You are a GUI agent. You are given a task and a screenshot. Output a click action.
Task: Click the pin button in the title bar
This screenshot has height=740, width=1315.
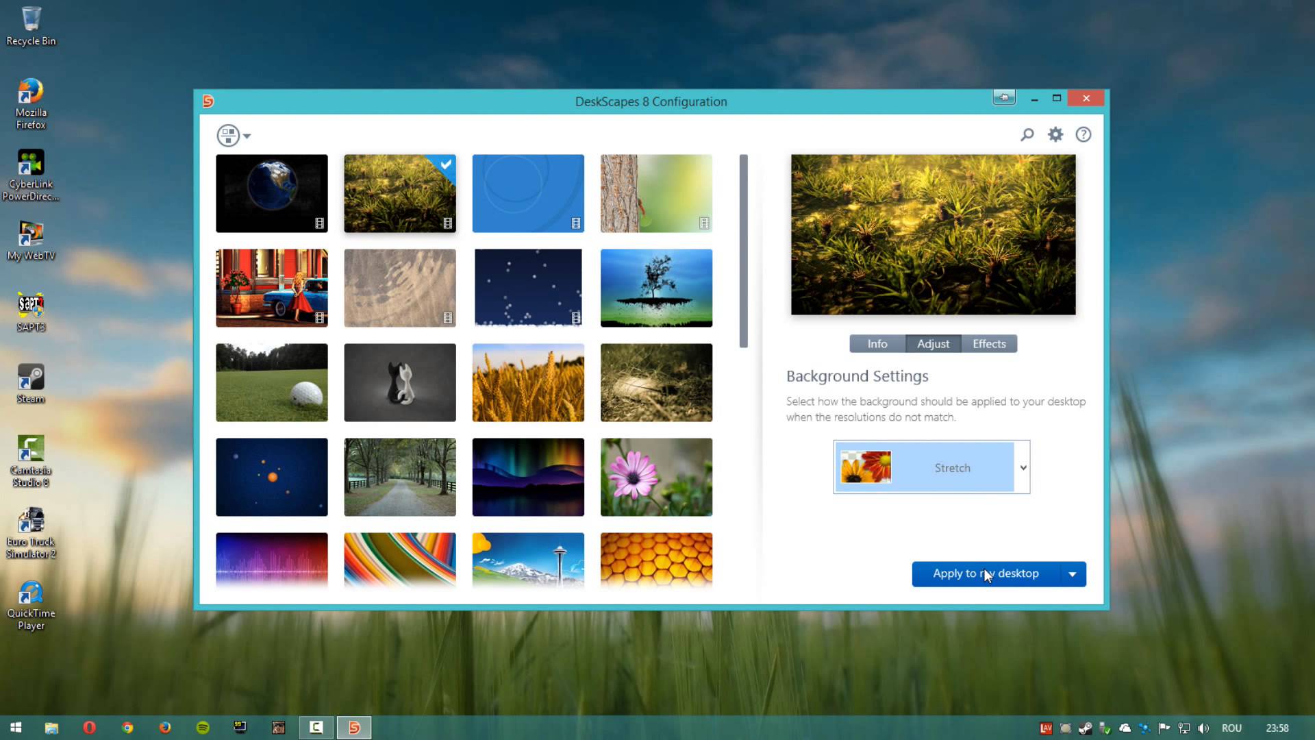(1004, 98)
